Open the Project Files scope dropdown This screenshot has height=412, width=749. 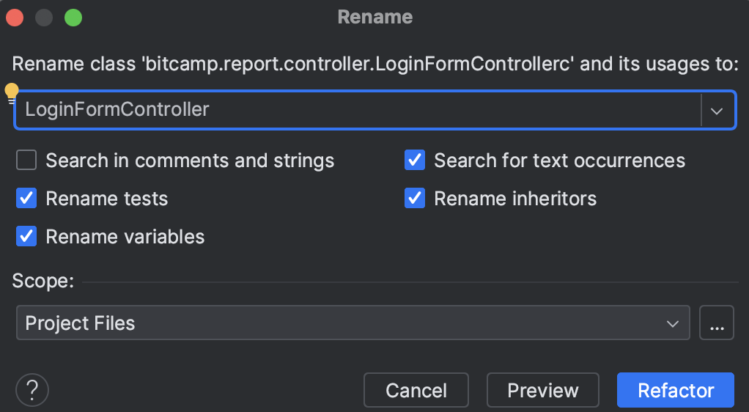(x=353, y=323)
